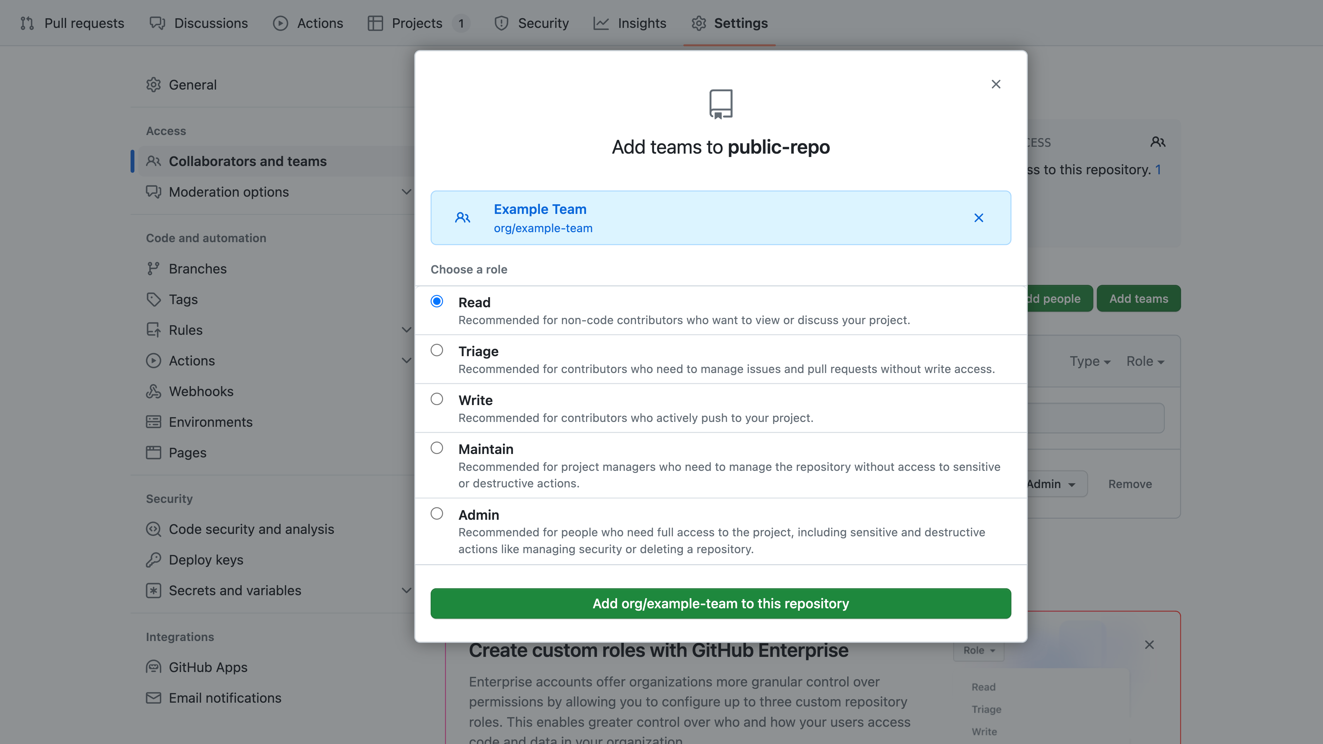Click the Webhooks icon in the sidebar
This screenshot has height=744, width=1323.
(x=154, y=391)
